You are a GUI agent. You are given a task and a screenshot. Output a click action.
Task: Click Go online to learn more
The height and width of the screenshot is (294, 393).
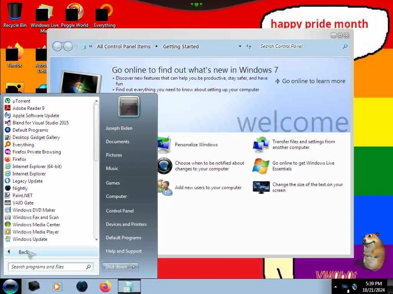[x=310, y=81]
